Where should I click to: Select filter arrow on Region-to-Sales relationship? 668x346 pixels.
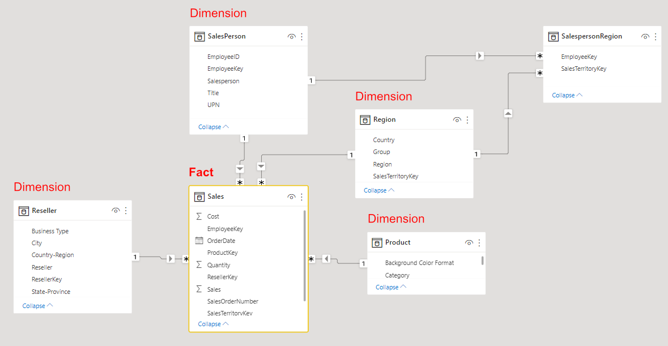[261, 166]
